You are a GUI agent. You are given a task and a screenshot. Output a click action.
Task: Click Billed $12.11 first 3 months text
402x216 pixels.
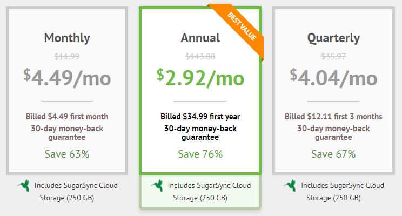[x=333, y=117]
